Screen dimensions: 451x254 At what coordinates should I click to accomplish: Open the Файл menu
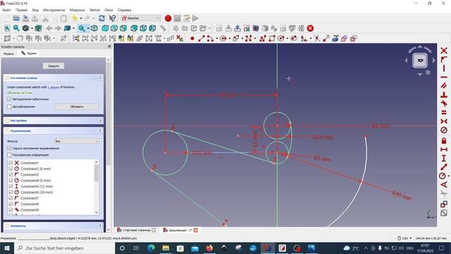click(6, 10)
